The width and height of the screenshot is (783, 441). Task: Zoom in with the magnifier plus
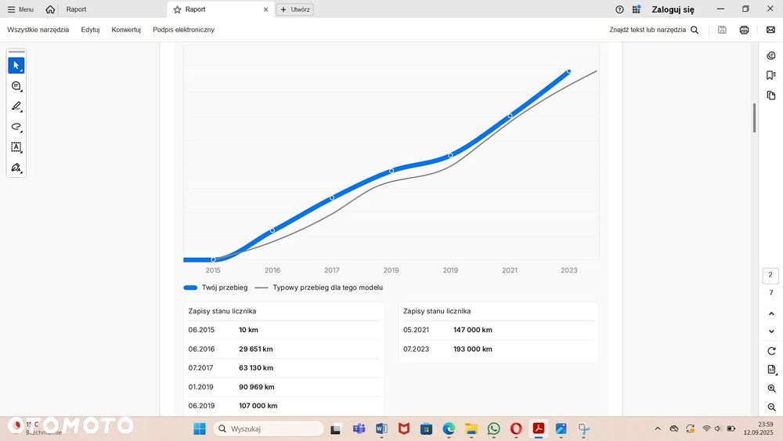tap(771, 389)
